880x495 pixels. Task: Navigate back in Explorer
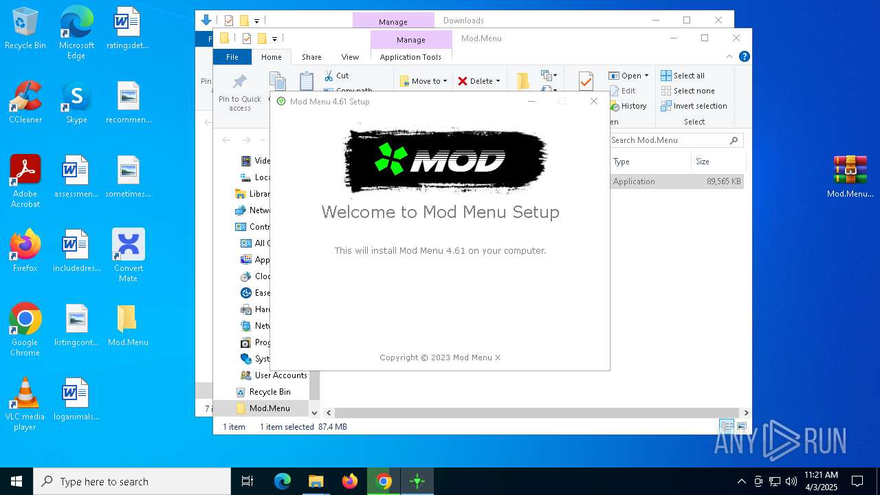[226, 140]
